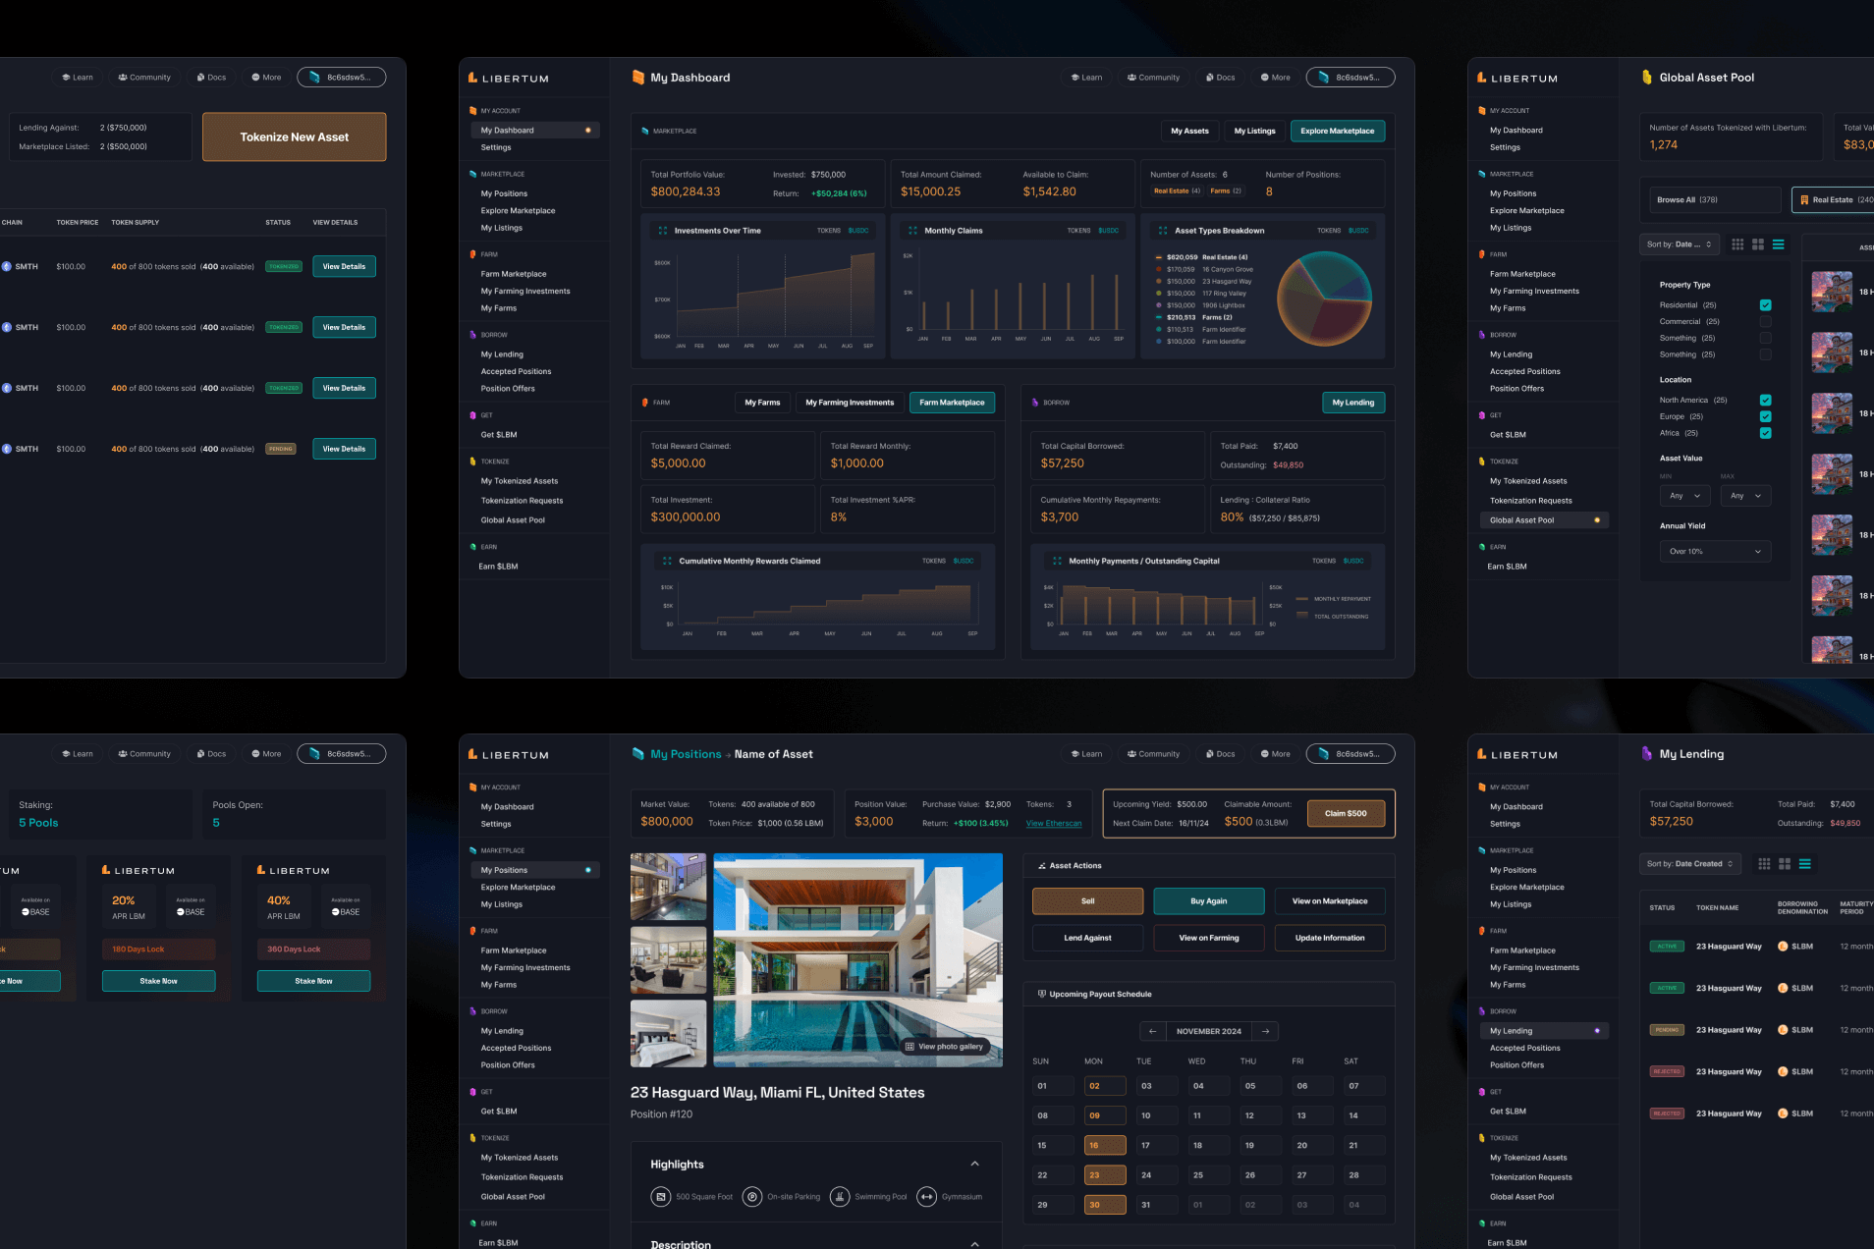This screenshot has width=1874, height=1249.
Task: Choose large grid view icon in My Lending
Action: (1785, 864)
